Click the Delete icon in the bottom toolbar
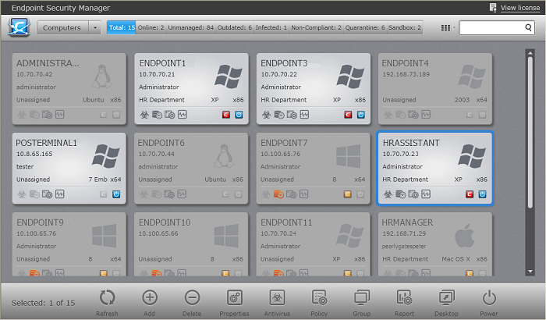This screenshot has width=546, height=320. 192,297
